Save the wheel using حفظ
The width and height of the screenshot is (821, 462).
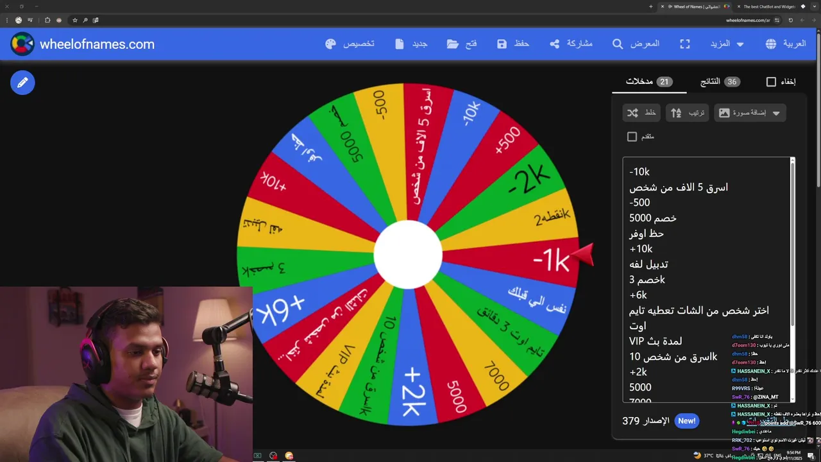point(513,44)
